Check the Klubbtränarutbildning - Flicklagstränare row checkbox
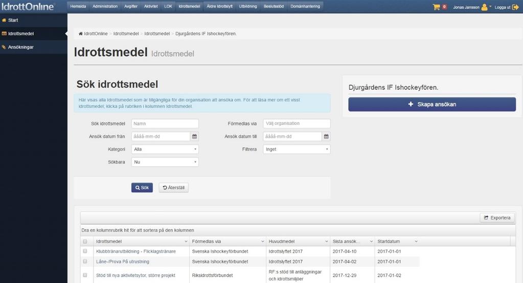523x283 pixels. point(85,251)
